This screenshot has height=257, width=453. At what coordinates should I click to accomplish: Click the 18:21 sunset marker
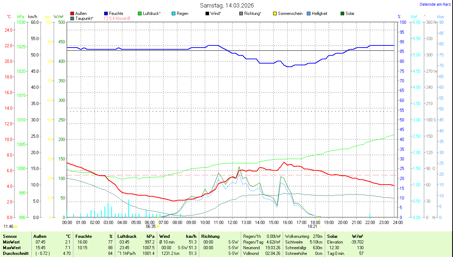pos(312,226)
